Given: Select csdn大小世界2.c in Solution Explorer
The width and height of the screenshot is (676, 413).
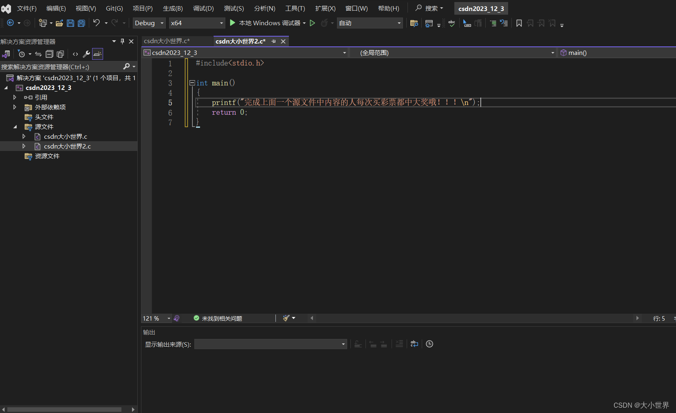Looking at the screenshot, I should 67,146.
